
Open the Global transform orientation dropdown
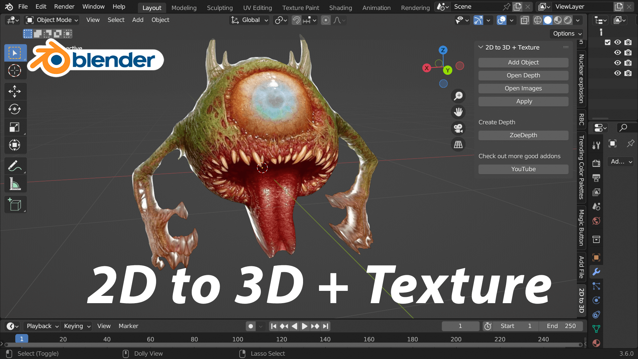(249, 20)
